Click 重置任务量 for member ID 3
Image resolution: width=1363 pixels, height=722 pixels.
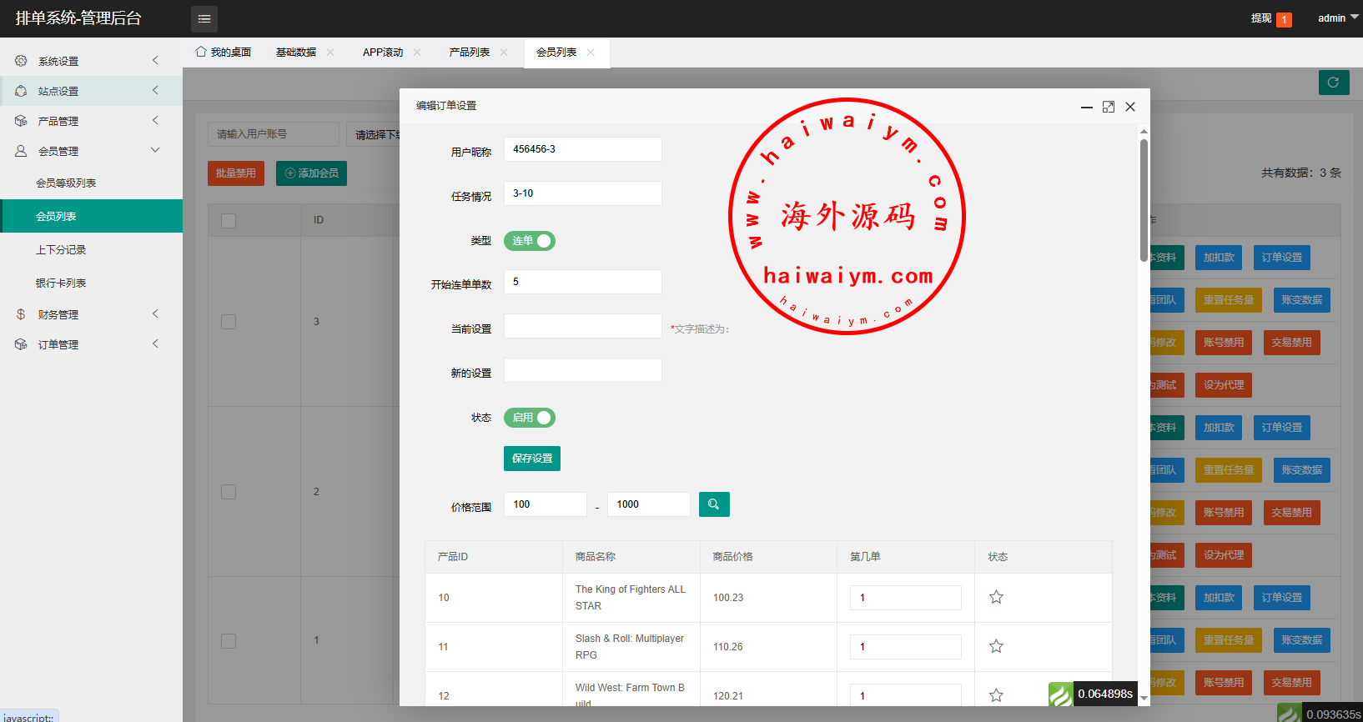click(x=1229, y=300)
